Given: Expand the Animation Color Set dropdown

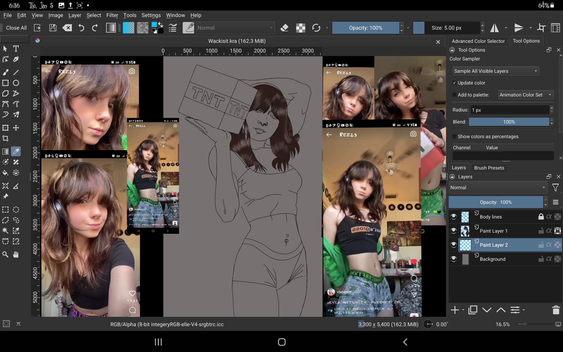Looking at the screenshot, I should [525, 95].
